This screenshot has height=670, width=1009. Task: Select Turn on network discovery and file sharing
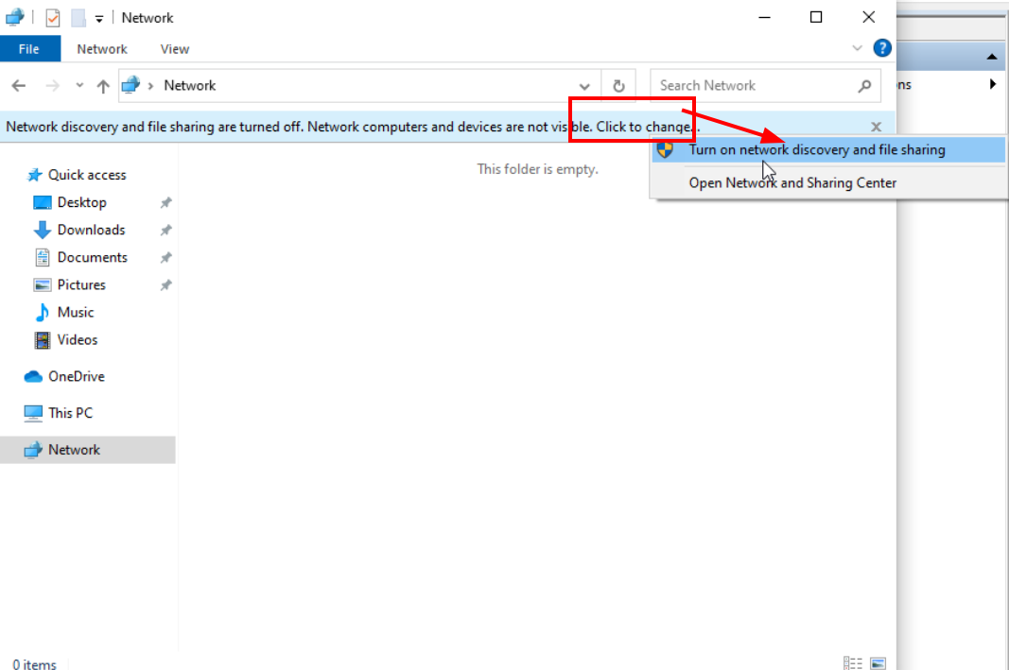pos(816,150)
